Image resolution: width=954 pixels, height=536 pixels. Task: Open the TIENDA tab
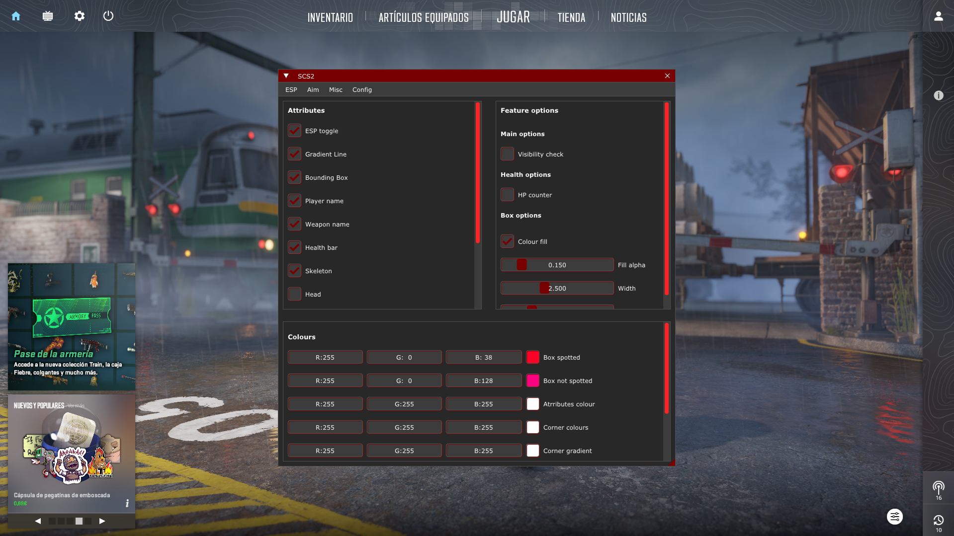point(571,18)
